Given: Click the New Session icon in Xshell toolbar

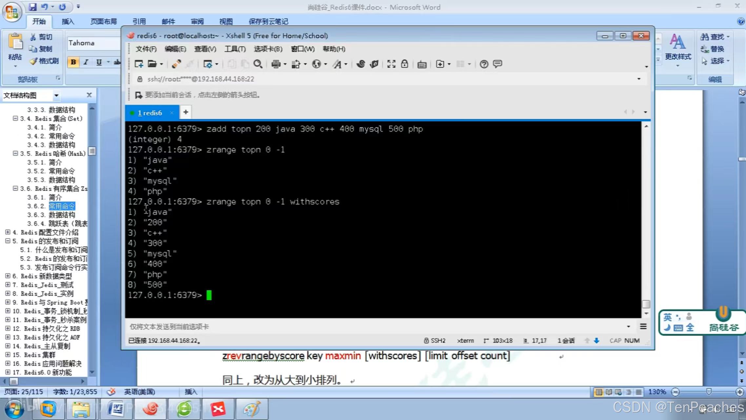Looking at the screenshot, I should coord(139,64).
